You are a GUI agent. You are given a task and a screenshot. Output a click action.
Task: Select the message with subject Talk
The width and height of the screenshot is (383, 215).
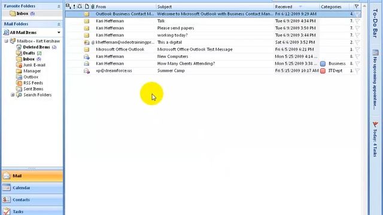click(x=213, y=21)
